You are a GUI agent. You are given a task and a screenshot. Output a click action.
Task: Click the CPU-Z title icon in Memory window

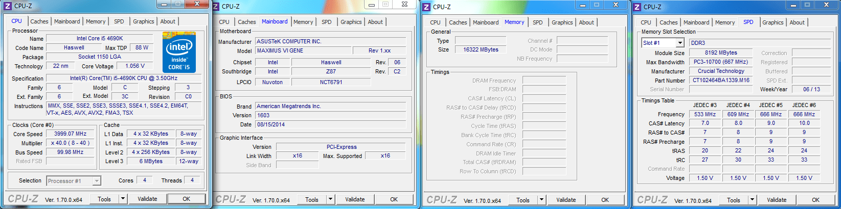point(427,7)
